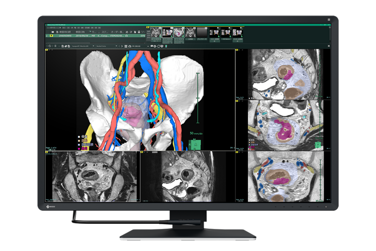This screenshot has width=376, height=251.
Task: Click the circular refresh icon in viewer toolbar
Action: 158,46
